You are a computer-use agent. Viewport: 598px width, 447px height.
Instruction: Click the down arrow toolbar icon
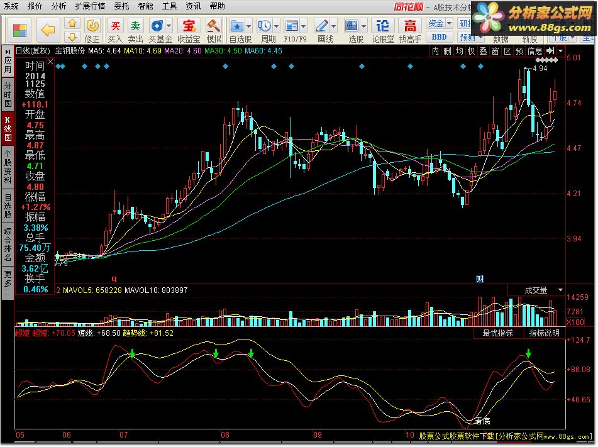(x=72, y=37)
